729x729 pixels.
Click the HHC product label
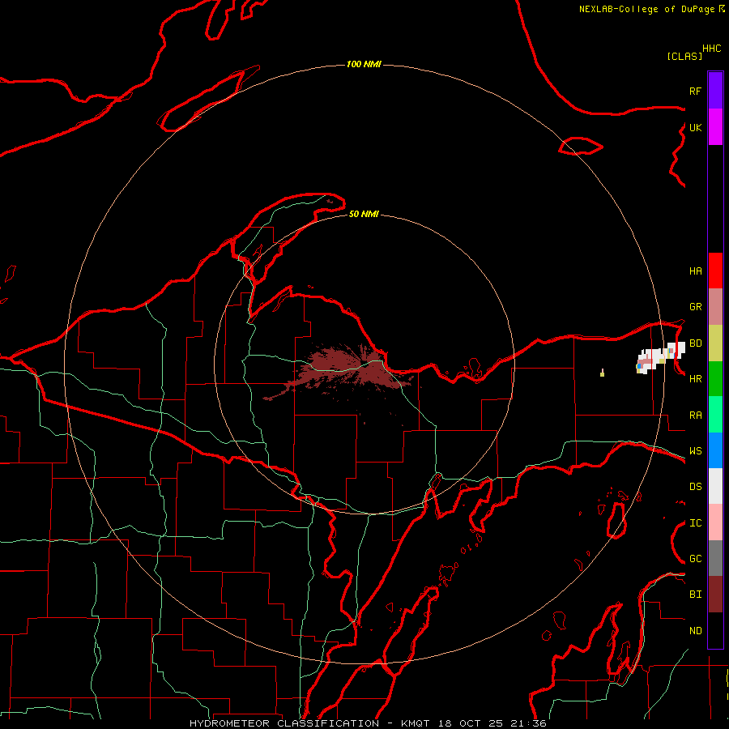point(711,49)
